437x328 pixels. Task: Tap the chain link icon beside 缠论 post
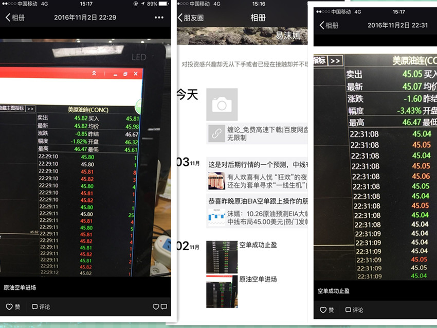pyautogui.click(x=216, y=133)
